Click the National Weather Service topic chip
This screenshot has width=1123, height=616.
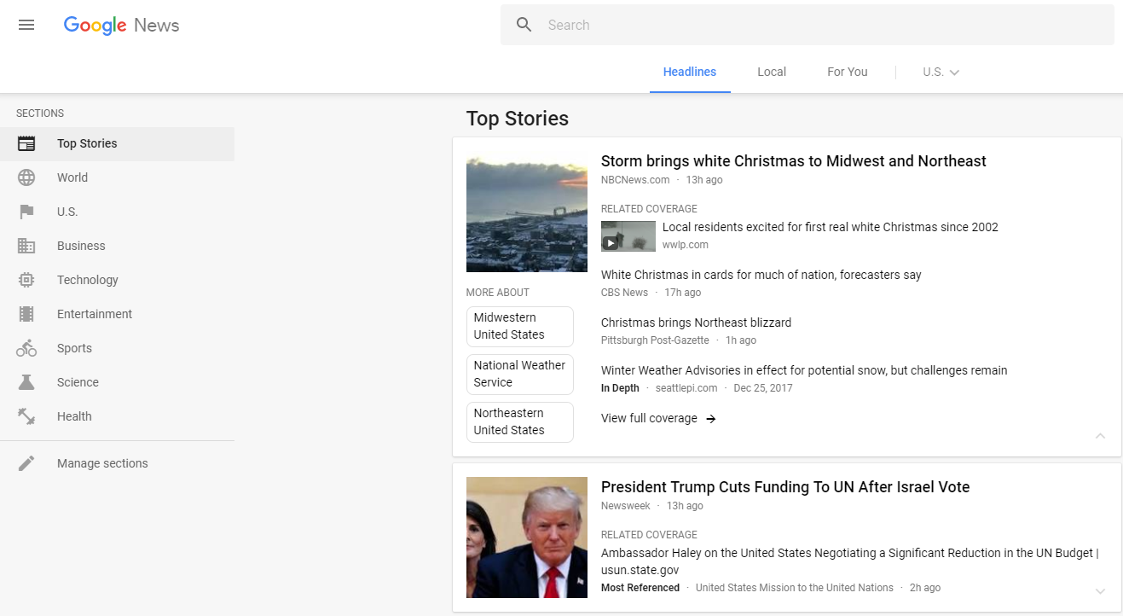tap(520, 374)
